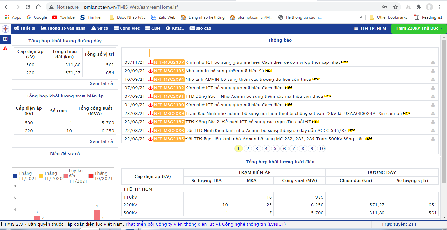Open the Sự cố menu

(x=100, y=28)
